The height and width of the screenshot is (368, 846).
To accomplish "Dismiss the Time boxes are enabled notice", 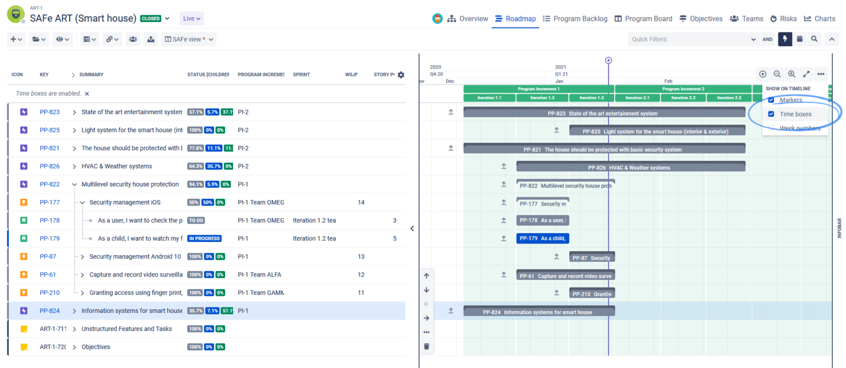I will click(x=86, y=93).
